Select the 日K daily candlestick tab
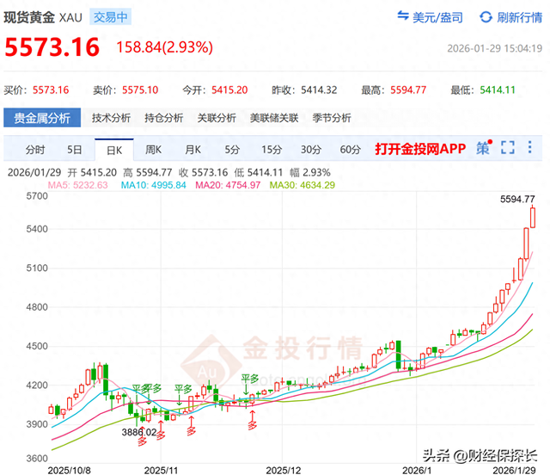The height and width of the screenshot is (475, 550). point(114,150)
